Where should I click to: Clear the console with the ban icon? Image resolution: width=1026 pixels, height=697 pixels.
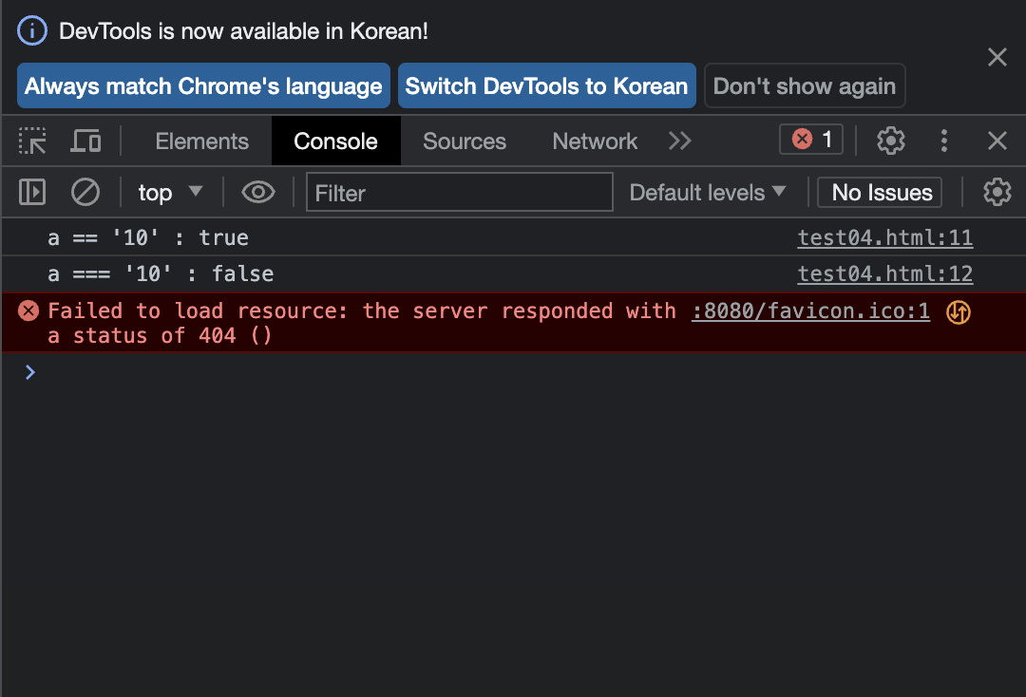85,192
